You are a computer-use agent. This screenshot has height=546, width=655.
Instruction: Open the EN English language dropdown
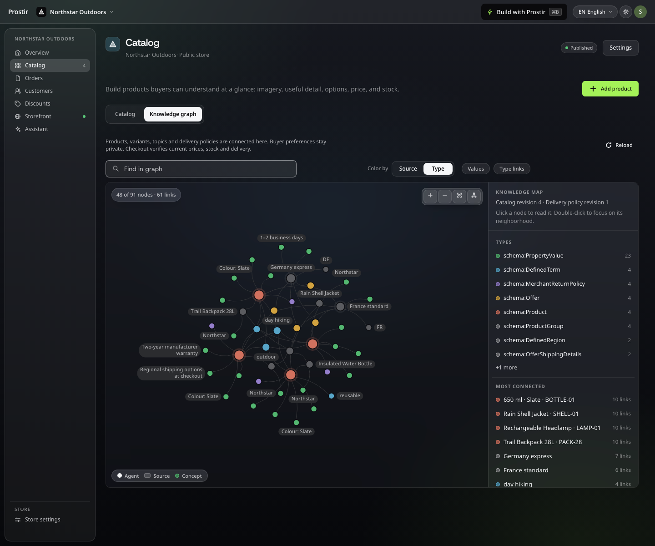595,12
